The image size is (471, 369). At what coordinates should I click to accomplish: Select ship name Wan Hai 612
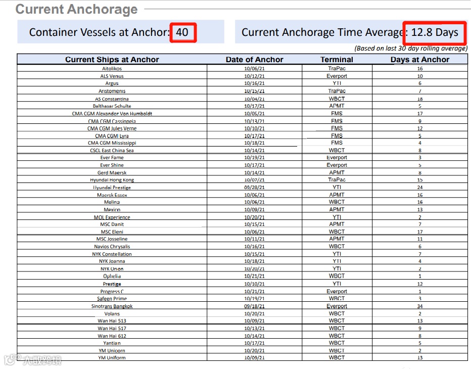click(112, 336)
